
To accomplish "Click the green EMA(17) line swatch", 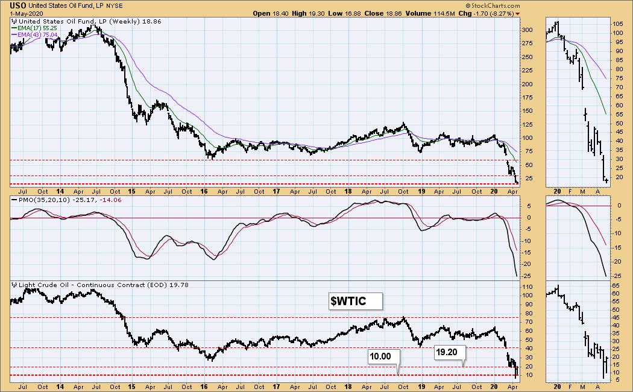I will pos(14,28).
